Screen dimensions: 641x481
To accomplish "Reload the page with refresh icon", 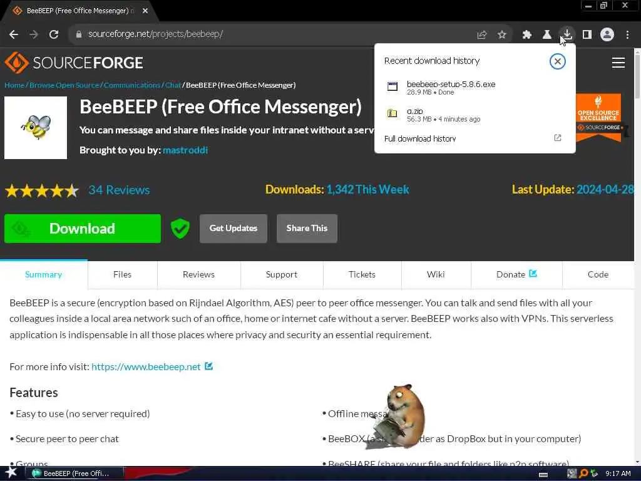I will point(54,34).
